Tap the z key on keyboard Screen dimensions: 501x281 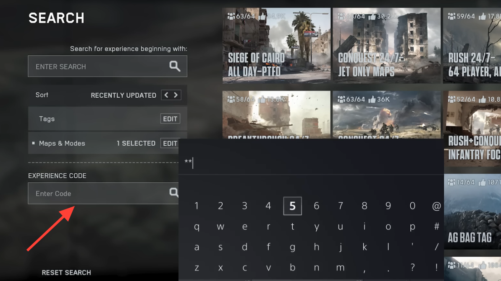[x=197, y=268]
